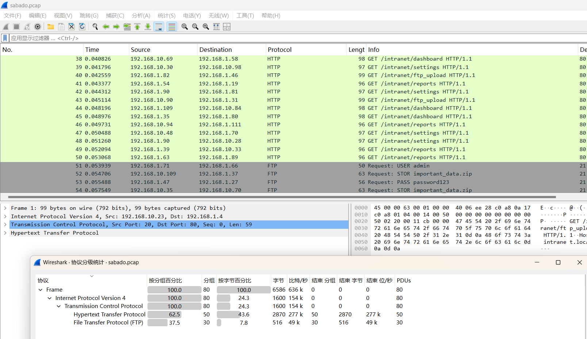Jump to the first packet
This screenshot has height=339, width=587.
tap(137, 27)
